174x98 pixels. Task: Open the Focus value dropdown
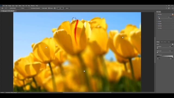26,8
